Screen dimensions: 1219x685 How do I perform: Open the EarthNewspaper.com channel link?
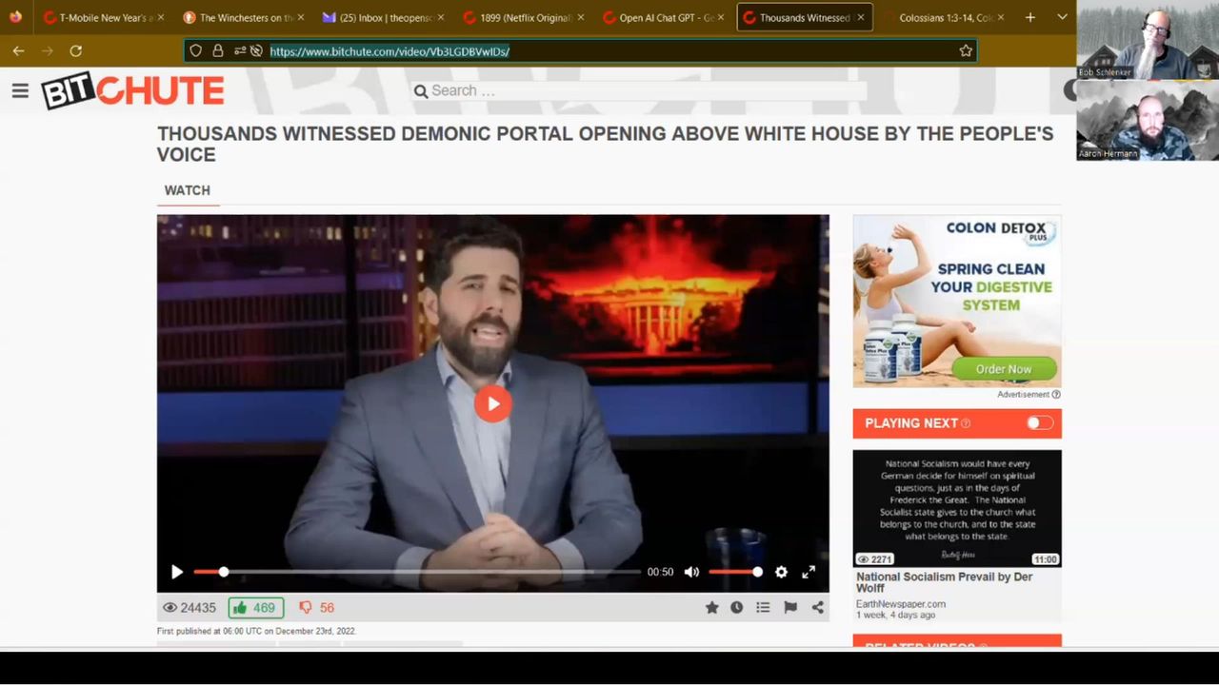900,603
